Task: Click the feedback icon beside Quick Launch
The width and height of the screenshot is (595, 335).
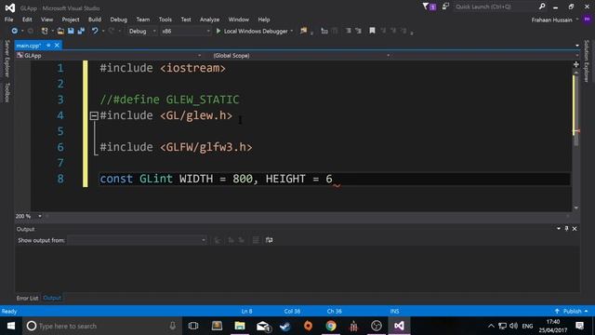Action: tap(445, 7)
